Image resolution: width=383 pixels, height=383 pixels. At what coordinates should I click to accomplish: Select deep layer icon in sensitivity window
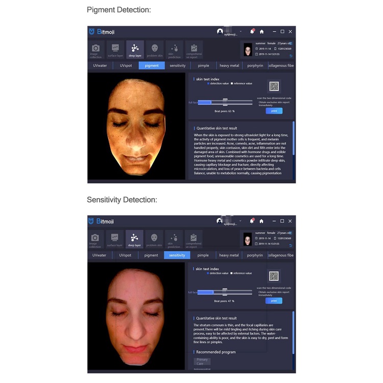(x=134, y=240)
